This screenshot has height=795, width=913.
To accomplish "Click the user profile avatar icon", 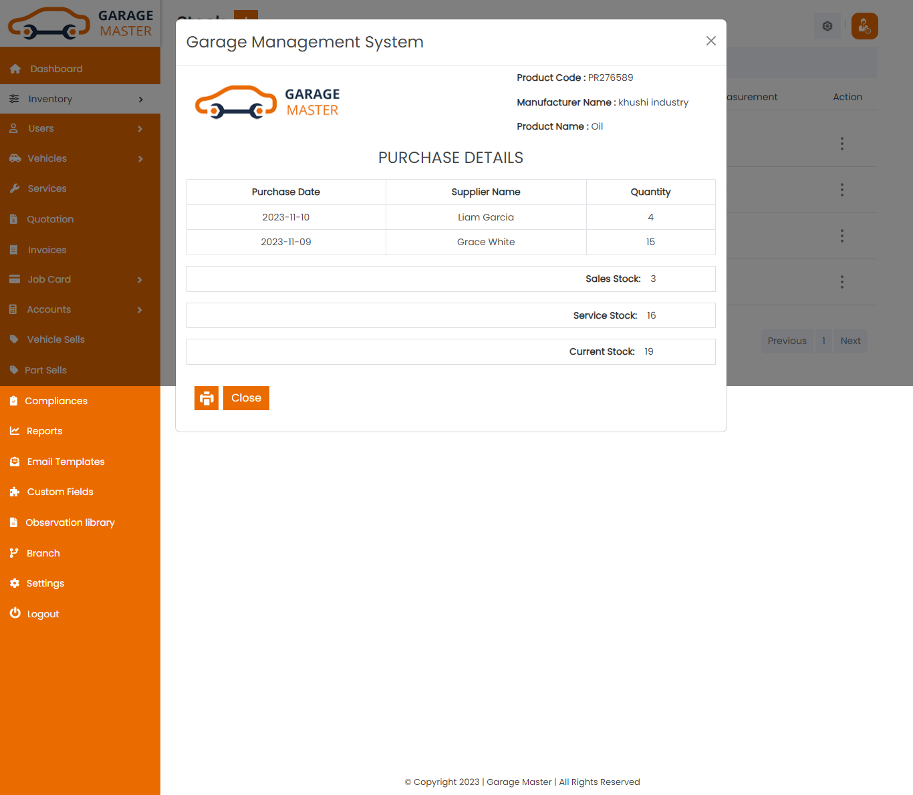I will [x=864, y=26].
